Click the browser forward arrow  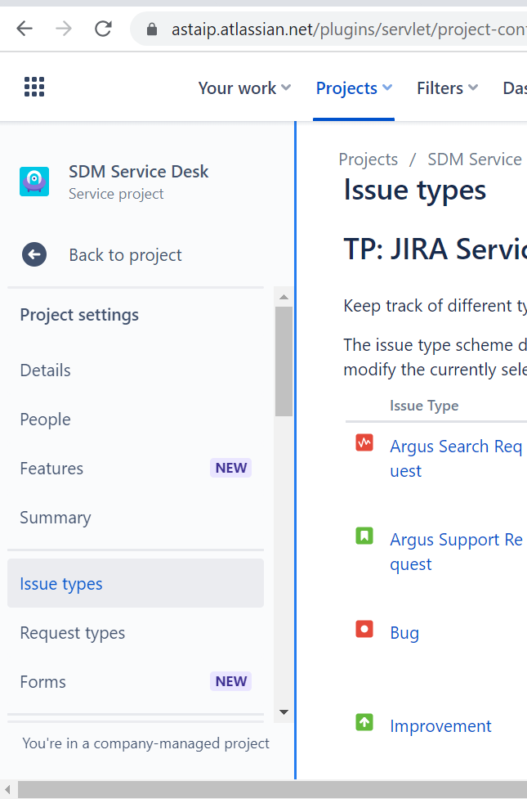click(64, 29)
